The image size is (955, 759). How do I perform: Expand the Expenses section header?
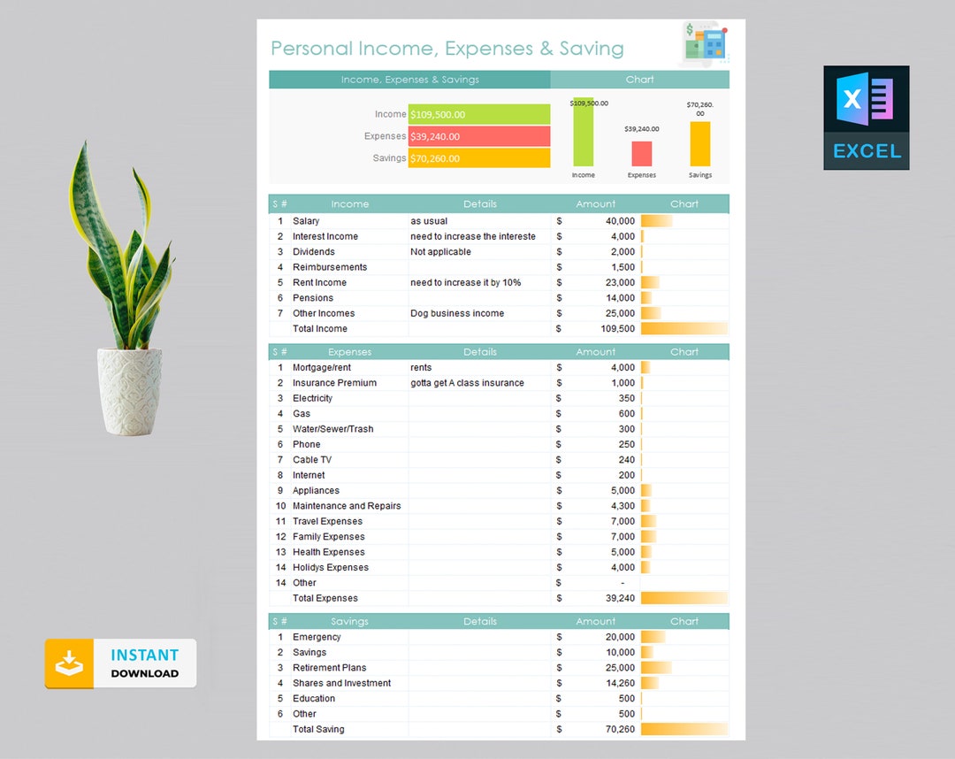(350, 351)
